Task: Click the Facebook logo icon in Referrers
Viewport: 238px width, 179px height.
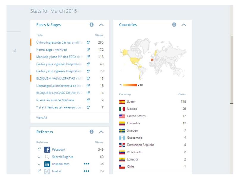Action: point(47,150)
